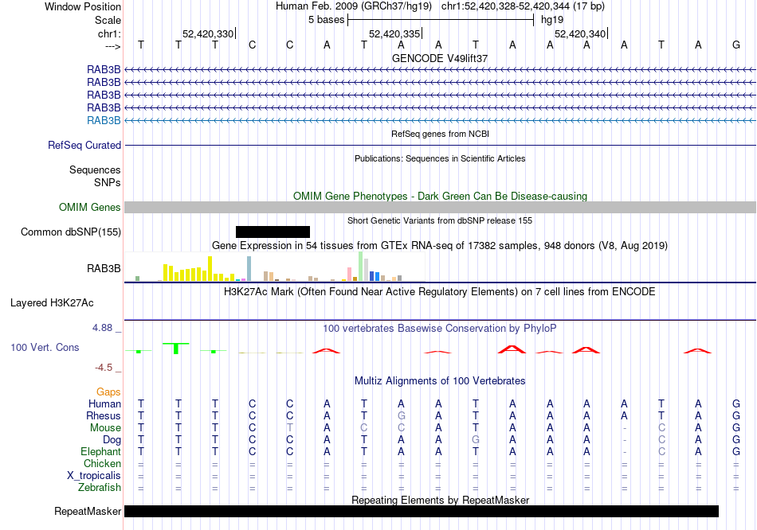This screenshot has height=530, width=757.
Task: Click the 52,420,330 ruler coordinate
Action: pyautogui.click(x=208, y=33)
